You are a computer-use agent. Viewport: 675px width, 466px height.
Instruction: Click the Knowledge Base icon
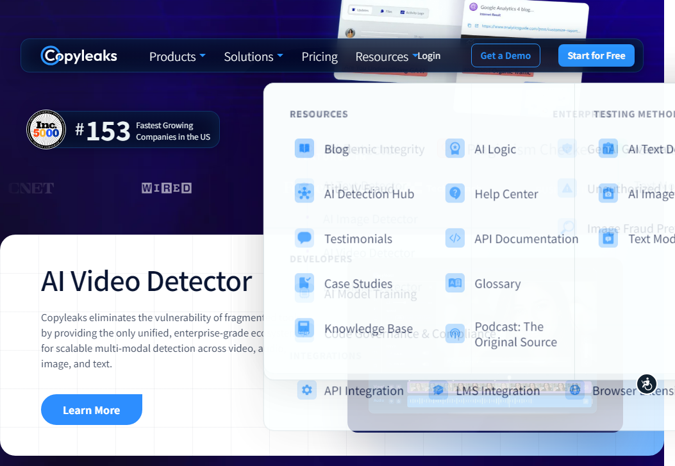click(x=304, y=328)
